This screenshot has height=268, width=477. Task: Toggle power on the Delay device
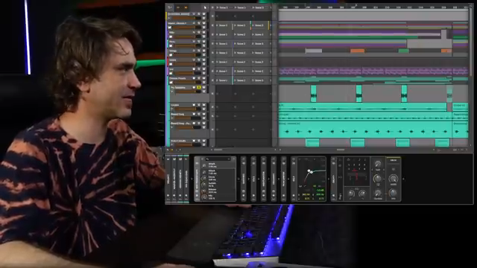point(334,163)
